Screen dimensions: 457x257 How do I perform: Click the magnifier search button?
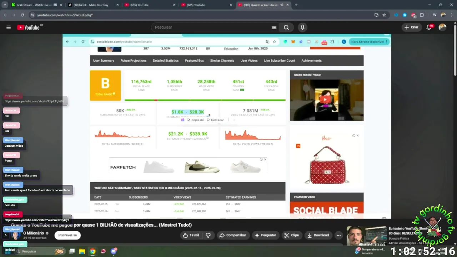point(286,27)
